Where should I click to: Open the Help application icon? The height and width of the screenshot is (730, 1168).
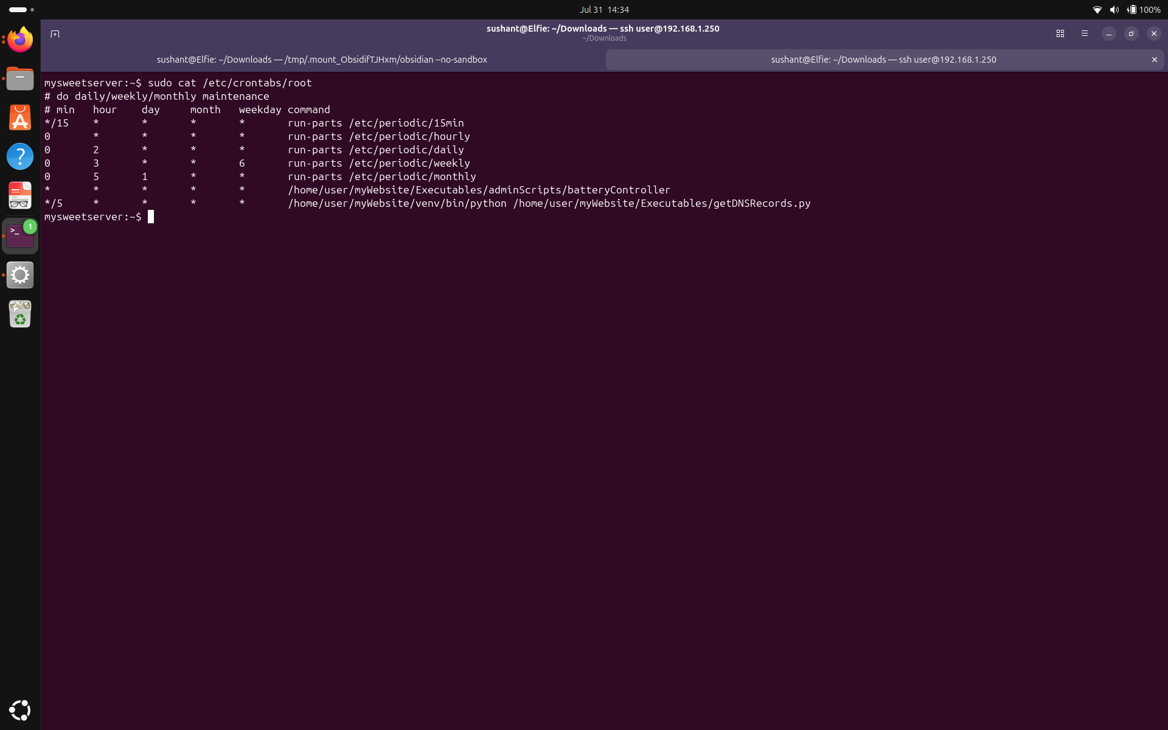point(20,156)
